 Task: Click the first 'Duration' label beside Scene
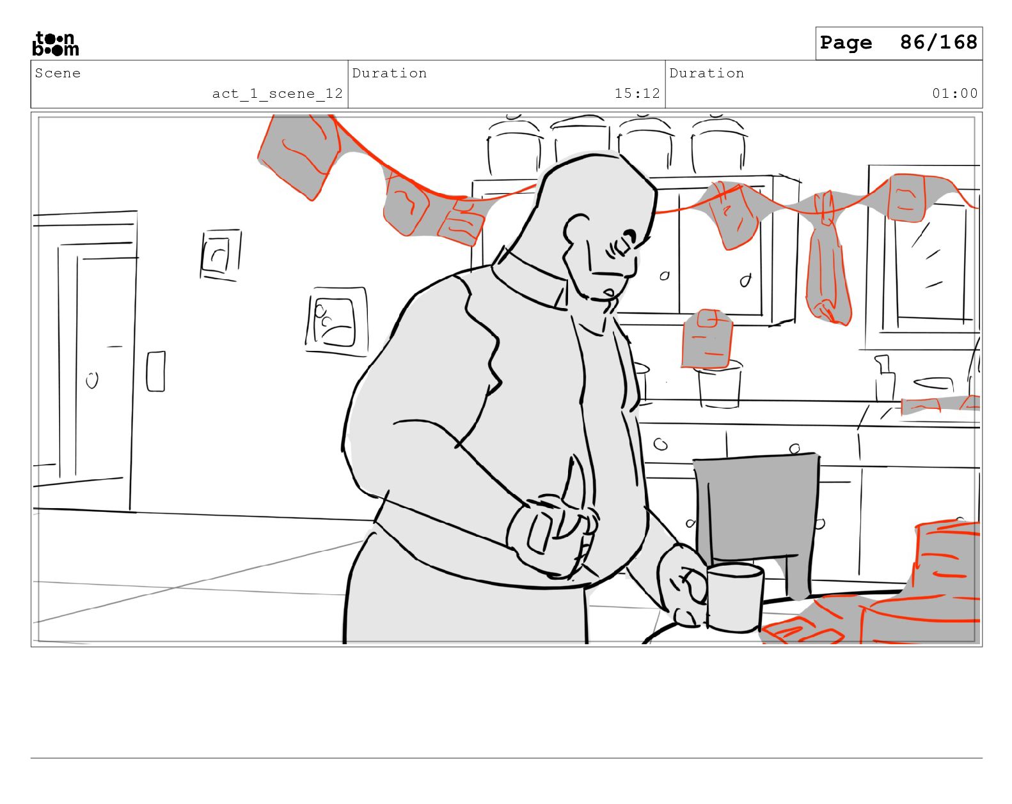click(390, 73)
